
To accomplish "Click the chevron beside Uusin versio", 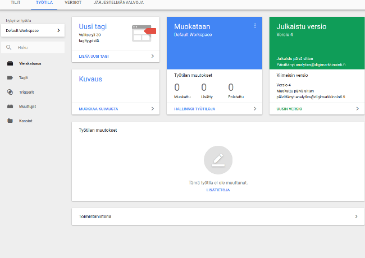I will pos(358,109).
